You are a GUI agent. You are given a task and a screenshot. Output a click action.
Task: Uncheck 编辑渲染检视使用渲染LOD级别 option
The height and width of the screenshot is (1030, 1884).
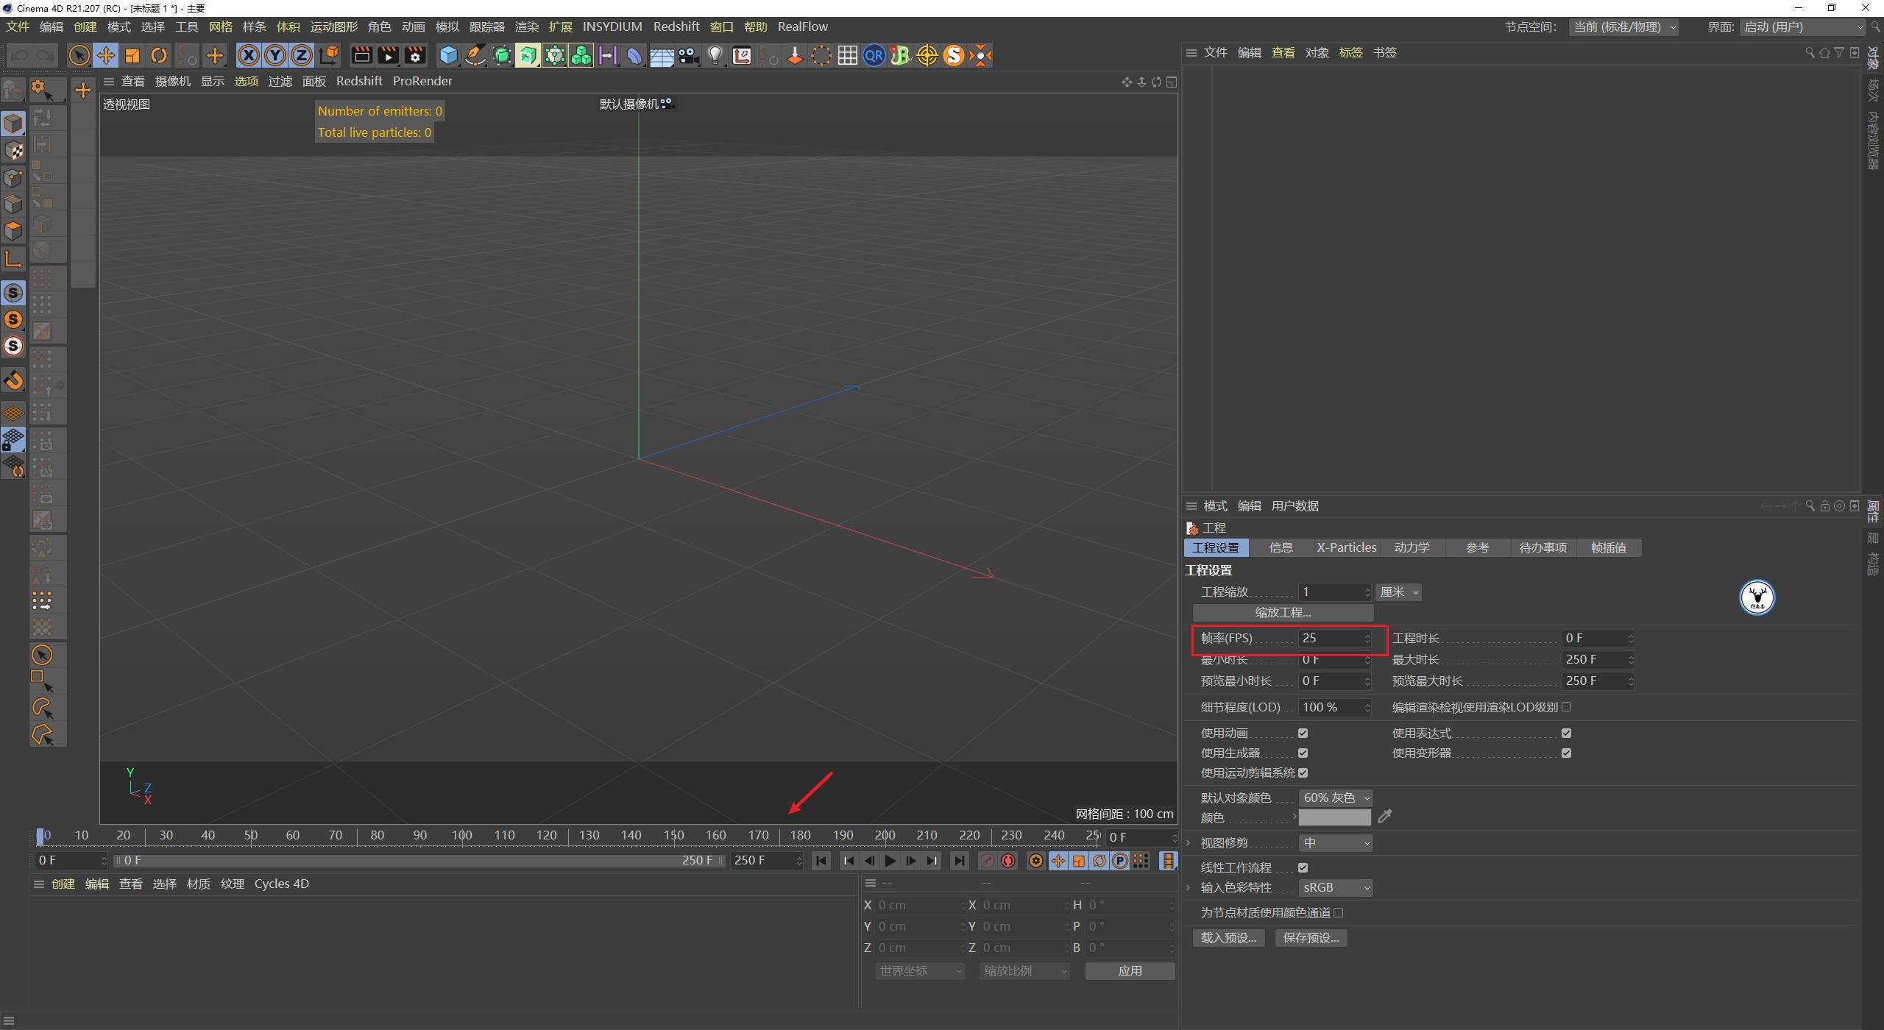[1568, 706]
